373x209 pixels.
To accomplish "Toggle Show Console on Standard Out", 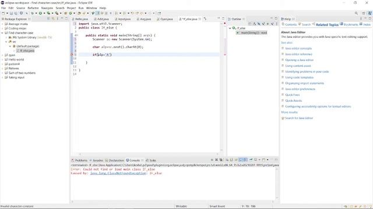I will click(241, 160).
